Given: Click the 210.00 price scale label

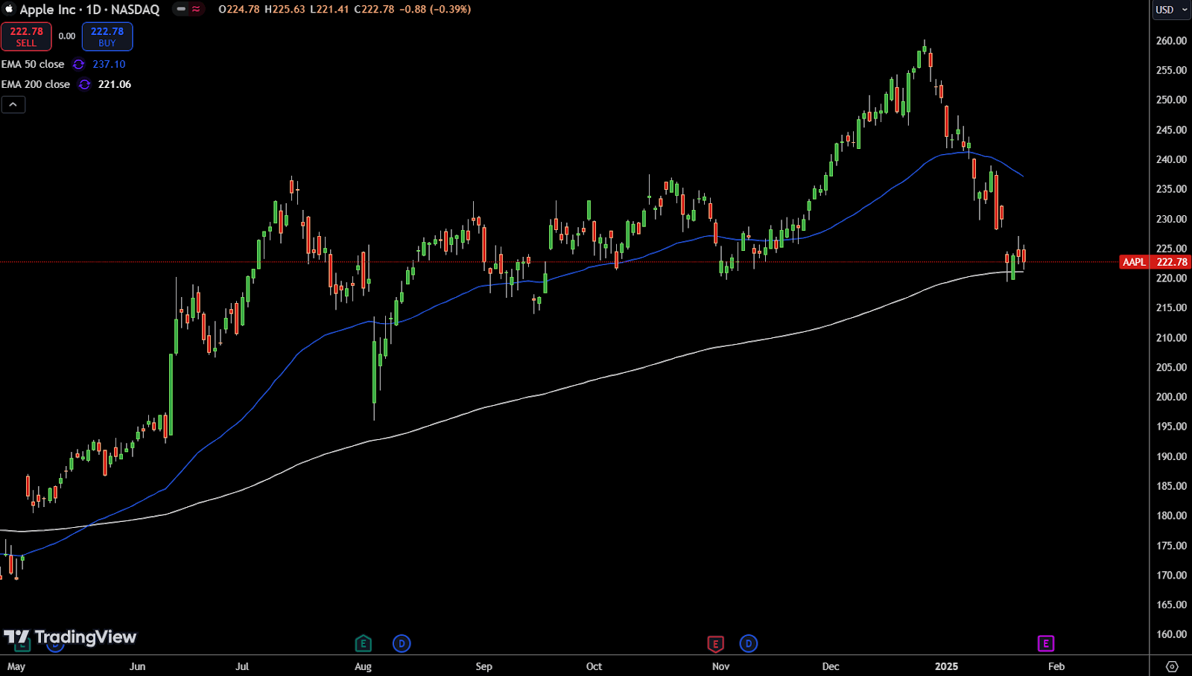Looking at the screenshot, I should pyautogui.click(x=1171, y=337).
